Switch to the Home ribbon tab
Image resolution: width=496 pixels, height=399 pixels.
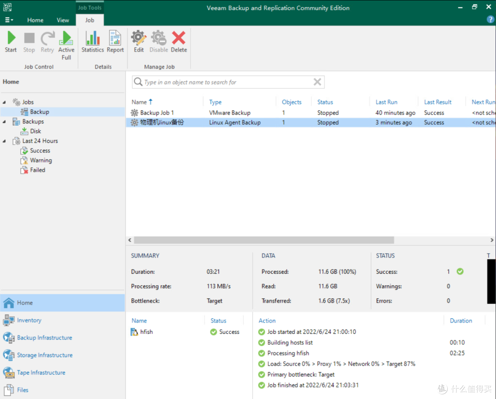coord(35,20)
